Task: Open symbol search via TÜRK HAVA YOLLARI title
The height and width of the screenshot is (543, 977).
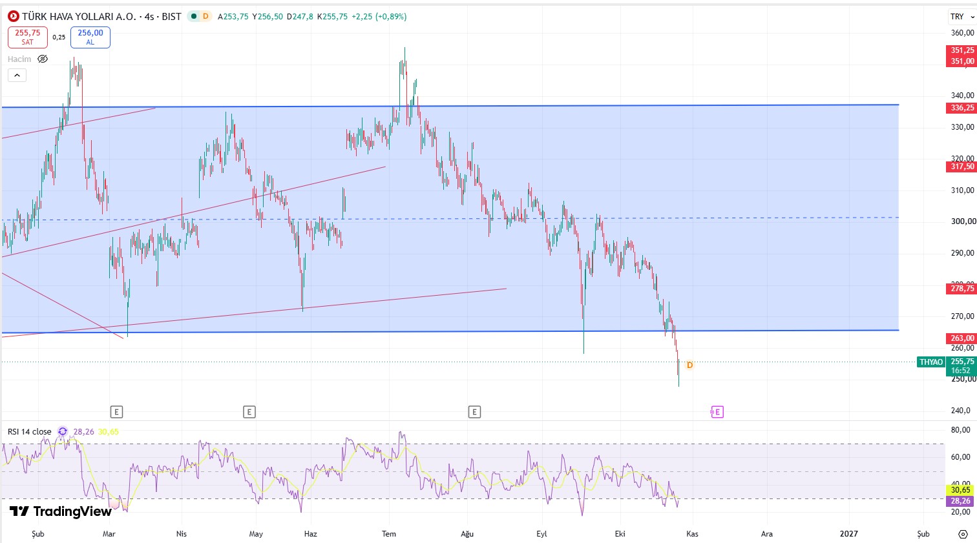Action: point(79,16)
